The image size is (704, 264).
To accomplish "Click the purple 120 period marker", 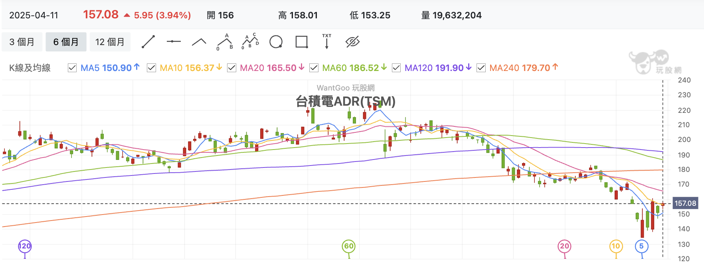I will coord(25,246).
